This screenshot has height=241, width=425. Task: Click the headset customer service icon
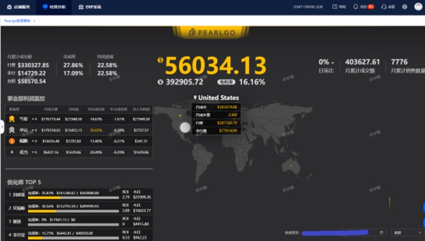pos(384,7)
